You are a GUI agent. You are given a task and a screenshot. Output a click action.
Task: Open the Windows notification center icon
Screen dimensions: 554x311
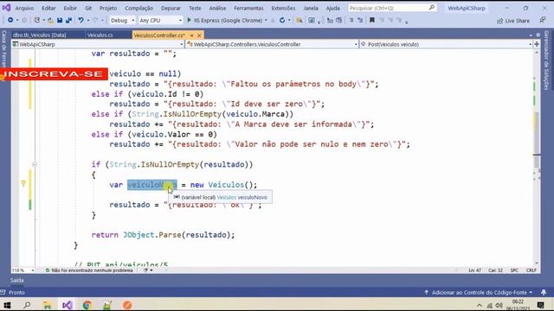(540, 305)
